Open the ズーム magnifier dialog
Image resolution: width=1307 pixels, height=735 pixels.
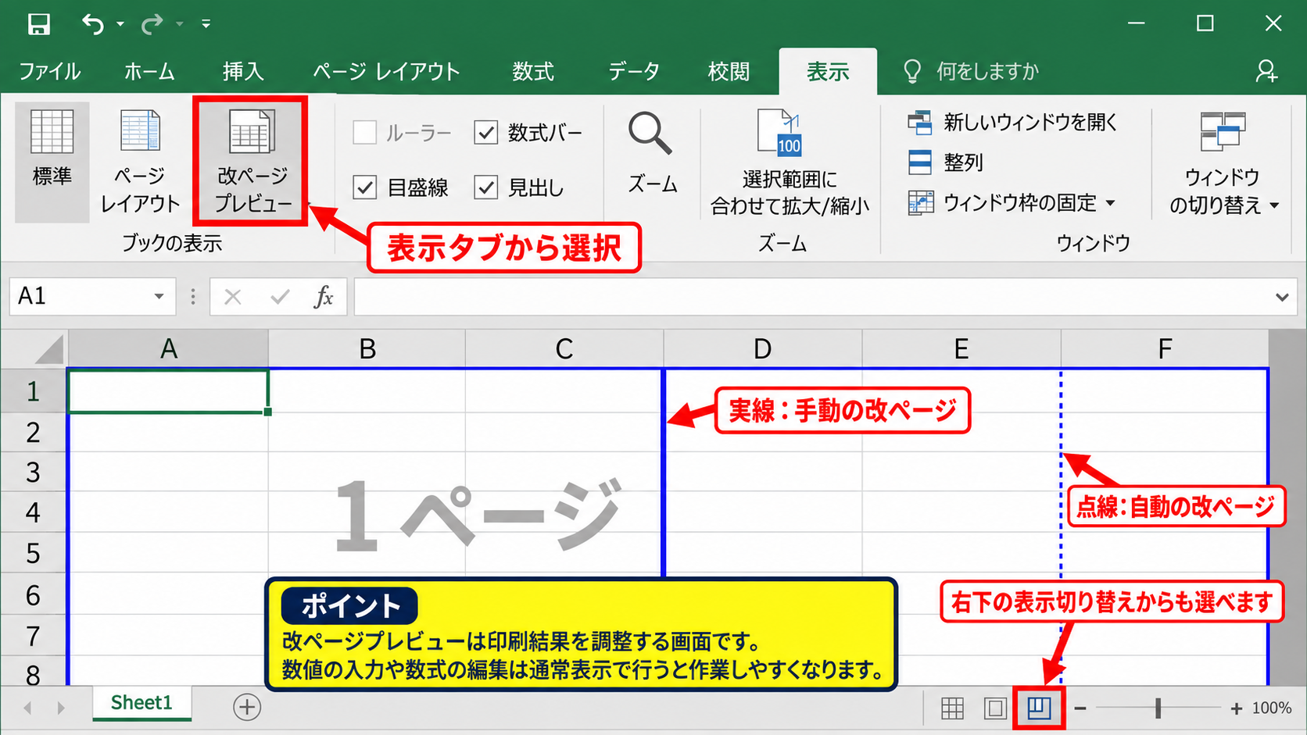coord(652,153)
